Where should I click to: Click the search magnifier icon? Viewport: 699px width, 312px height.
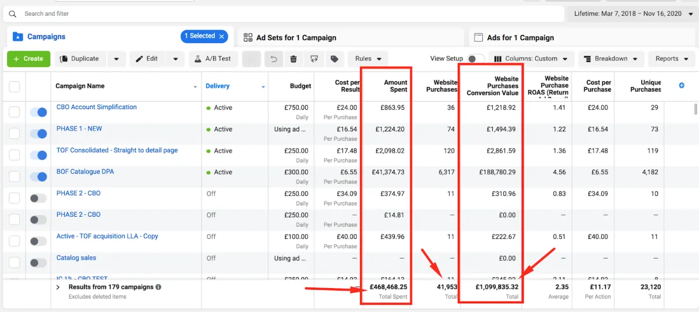13,13
